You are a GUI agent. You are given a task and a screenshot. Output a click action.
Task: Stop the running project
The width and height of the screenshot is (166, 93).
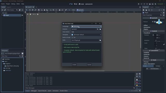(144, 4)
